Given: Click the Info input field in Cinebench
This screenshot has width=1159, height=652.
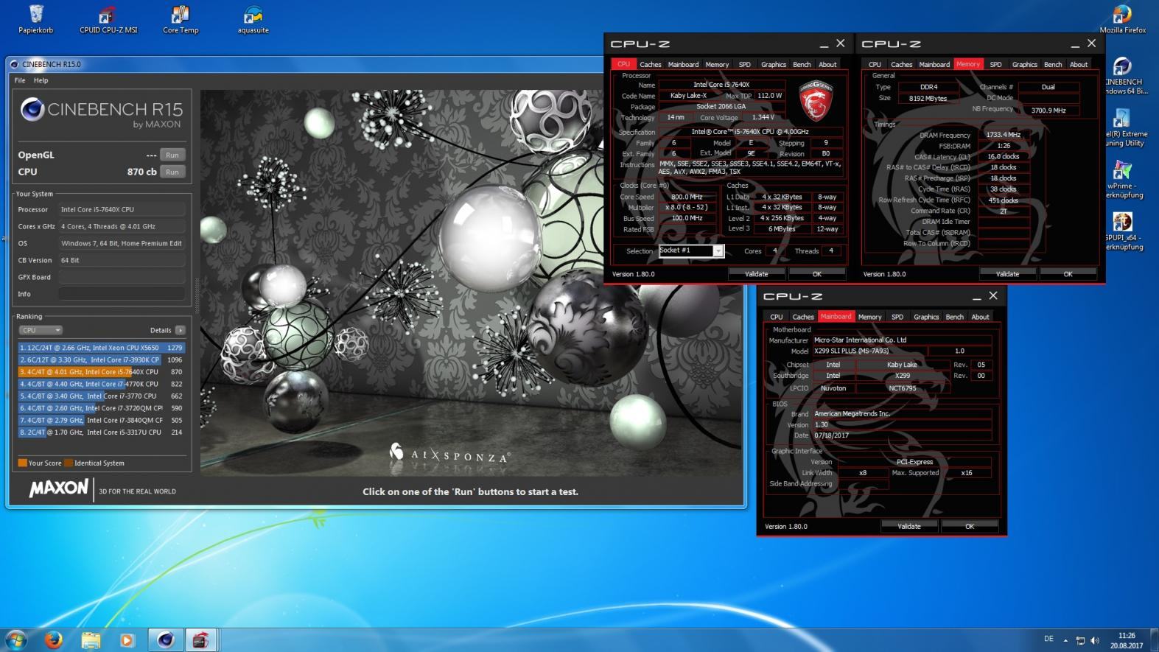Looking at the screenshot, I should click(x=122, y=294).
